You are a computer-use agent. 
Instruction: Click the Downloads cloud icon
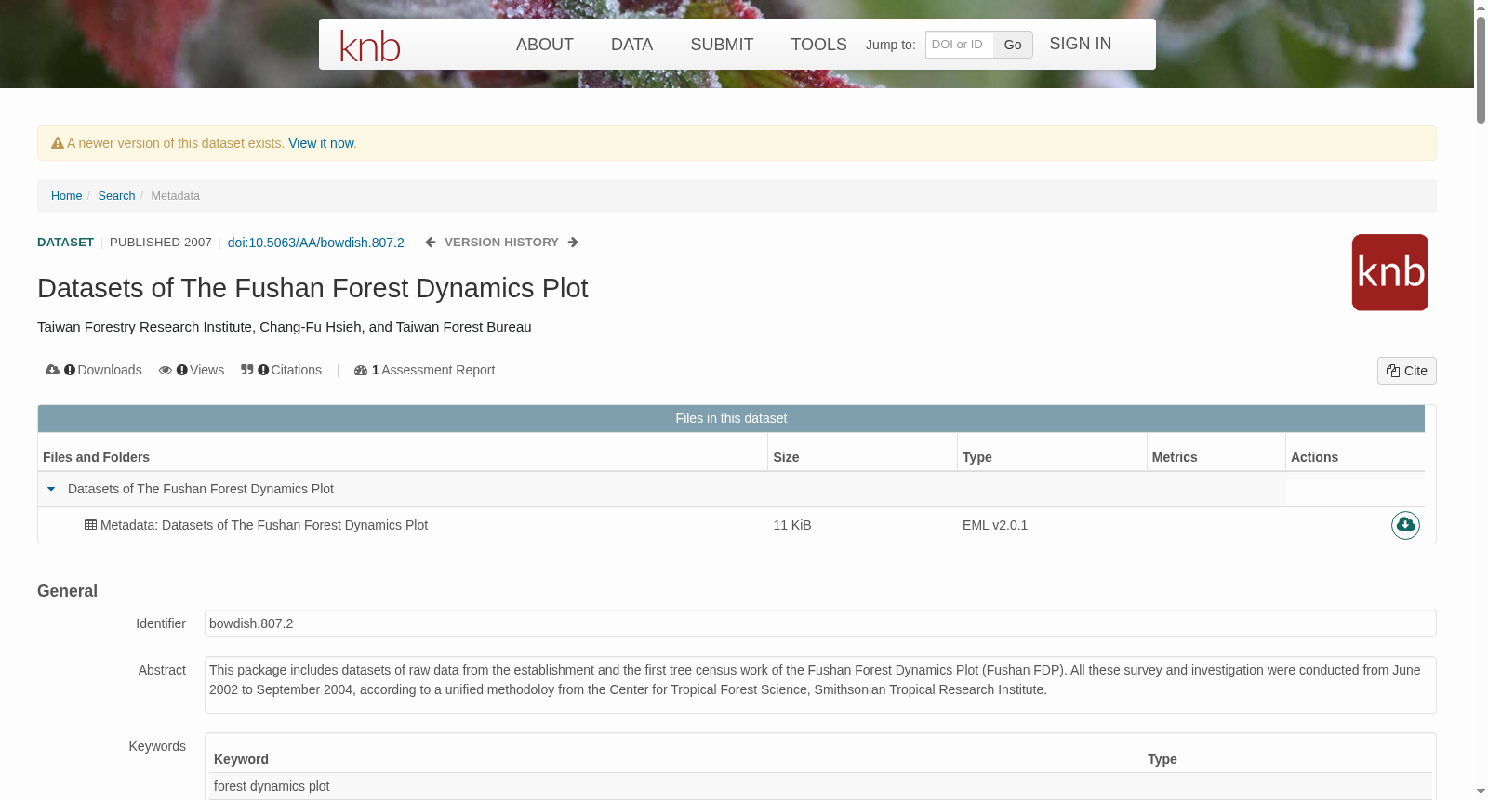[52, 370]
